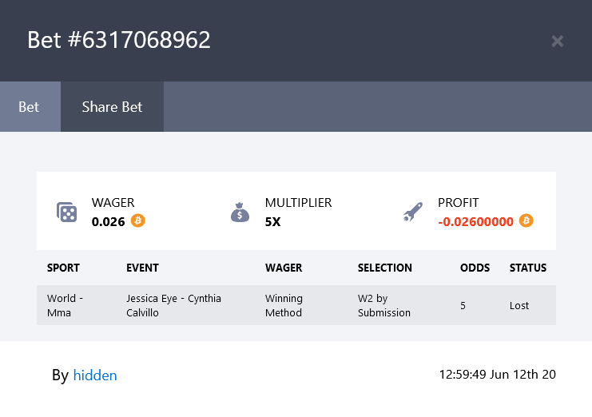Click the Bitcoin icon beside wager amount

(x=137, y=220)
